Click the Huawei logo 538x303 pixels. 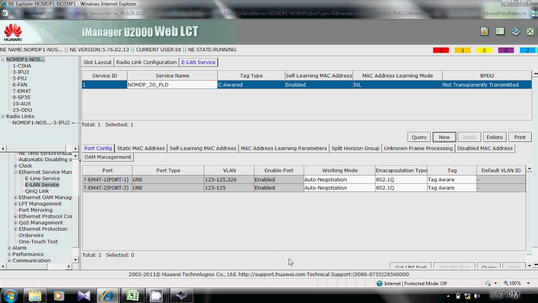[13, 32]
